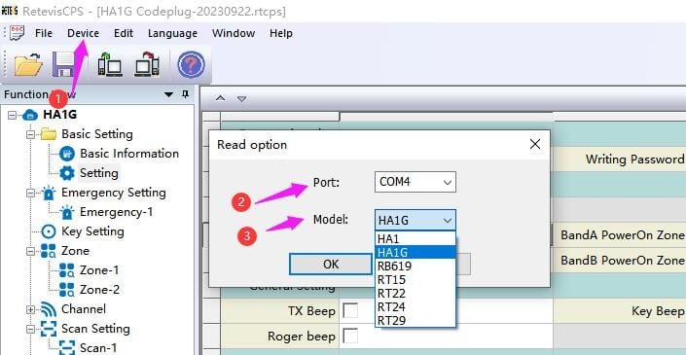Click the Scan Setting icon
Viewport: 686px width, 355px height.
[49, 329]
